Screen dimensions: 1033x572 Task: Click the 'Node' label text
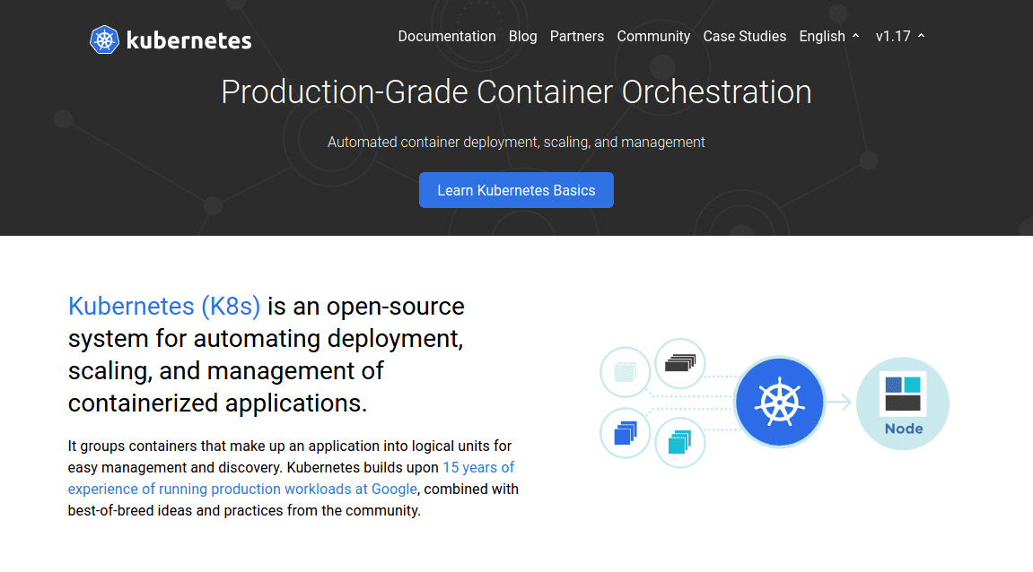click(x=903, y=429)
